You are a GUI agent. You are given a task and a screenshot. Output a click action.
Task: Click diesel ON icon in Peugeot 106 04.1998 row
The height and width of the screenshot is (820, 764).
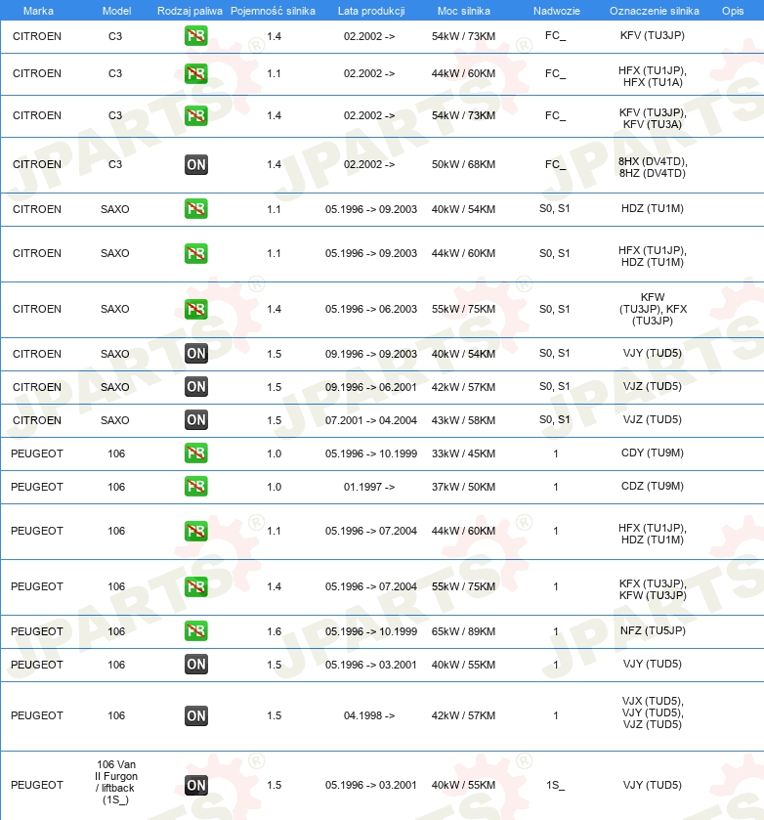pos(196,716)
